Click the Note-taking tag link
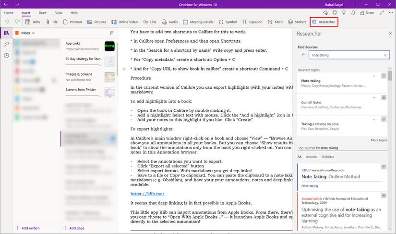 coord(310,186)
